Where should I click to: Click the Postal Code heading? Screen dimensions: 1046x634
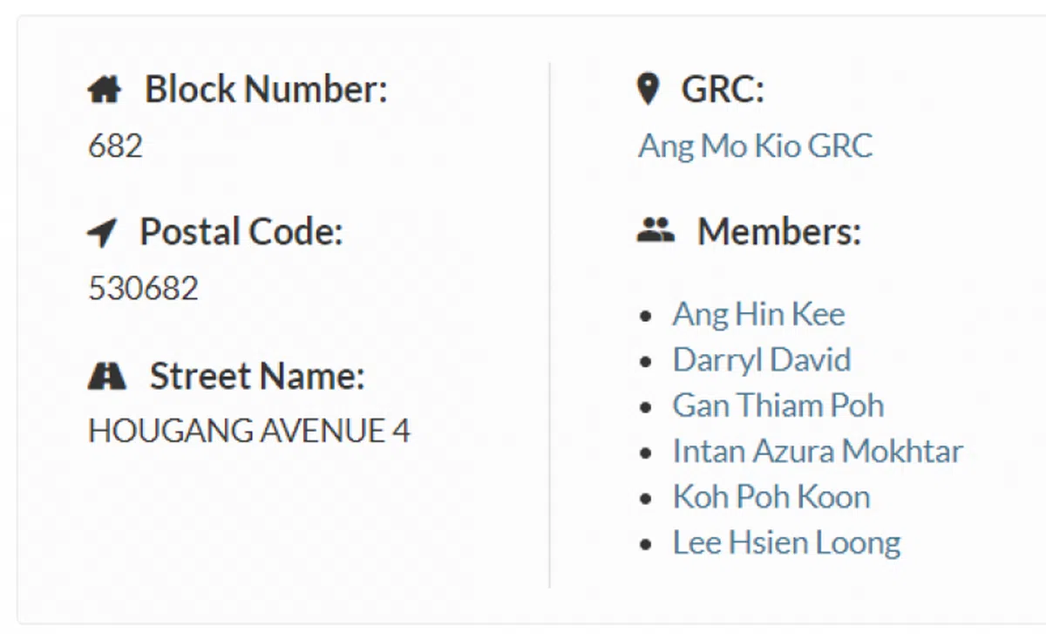(x=241, y=232)
